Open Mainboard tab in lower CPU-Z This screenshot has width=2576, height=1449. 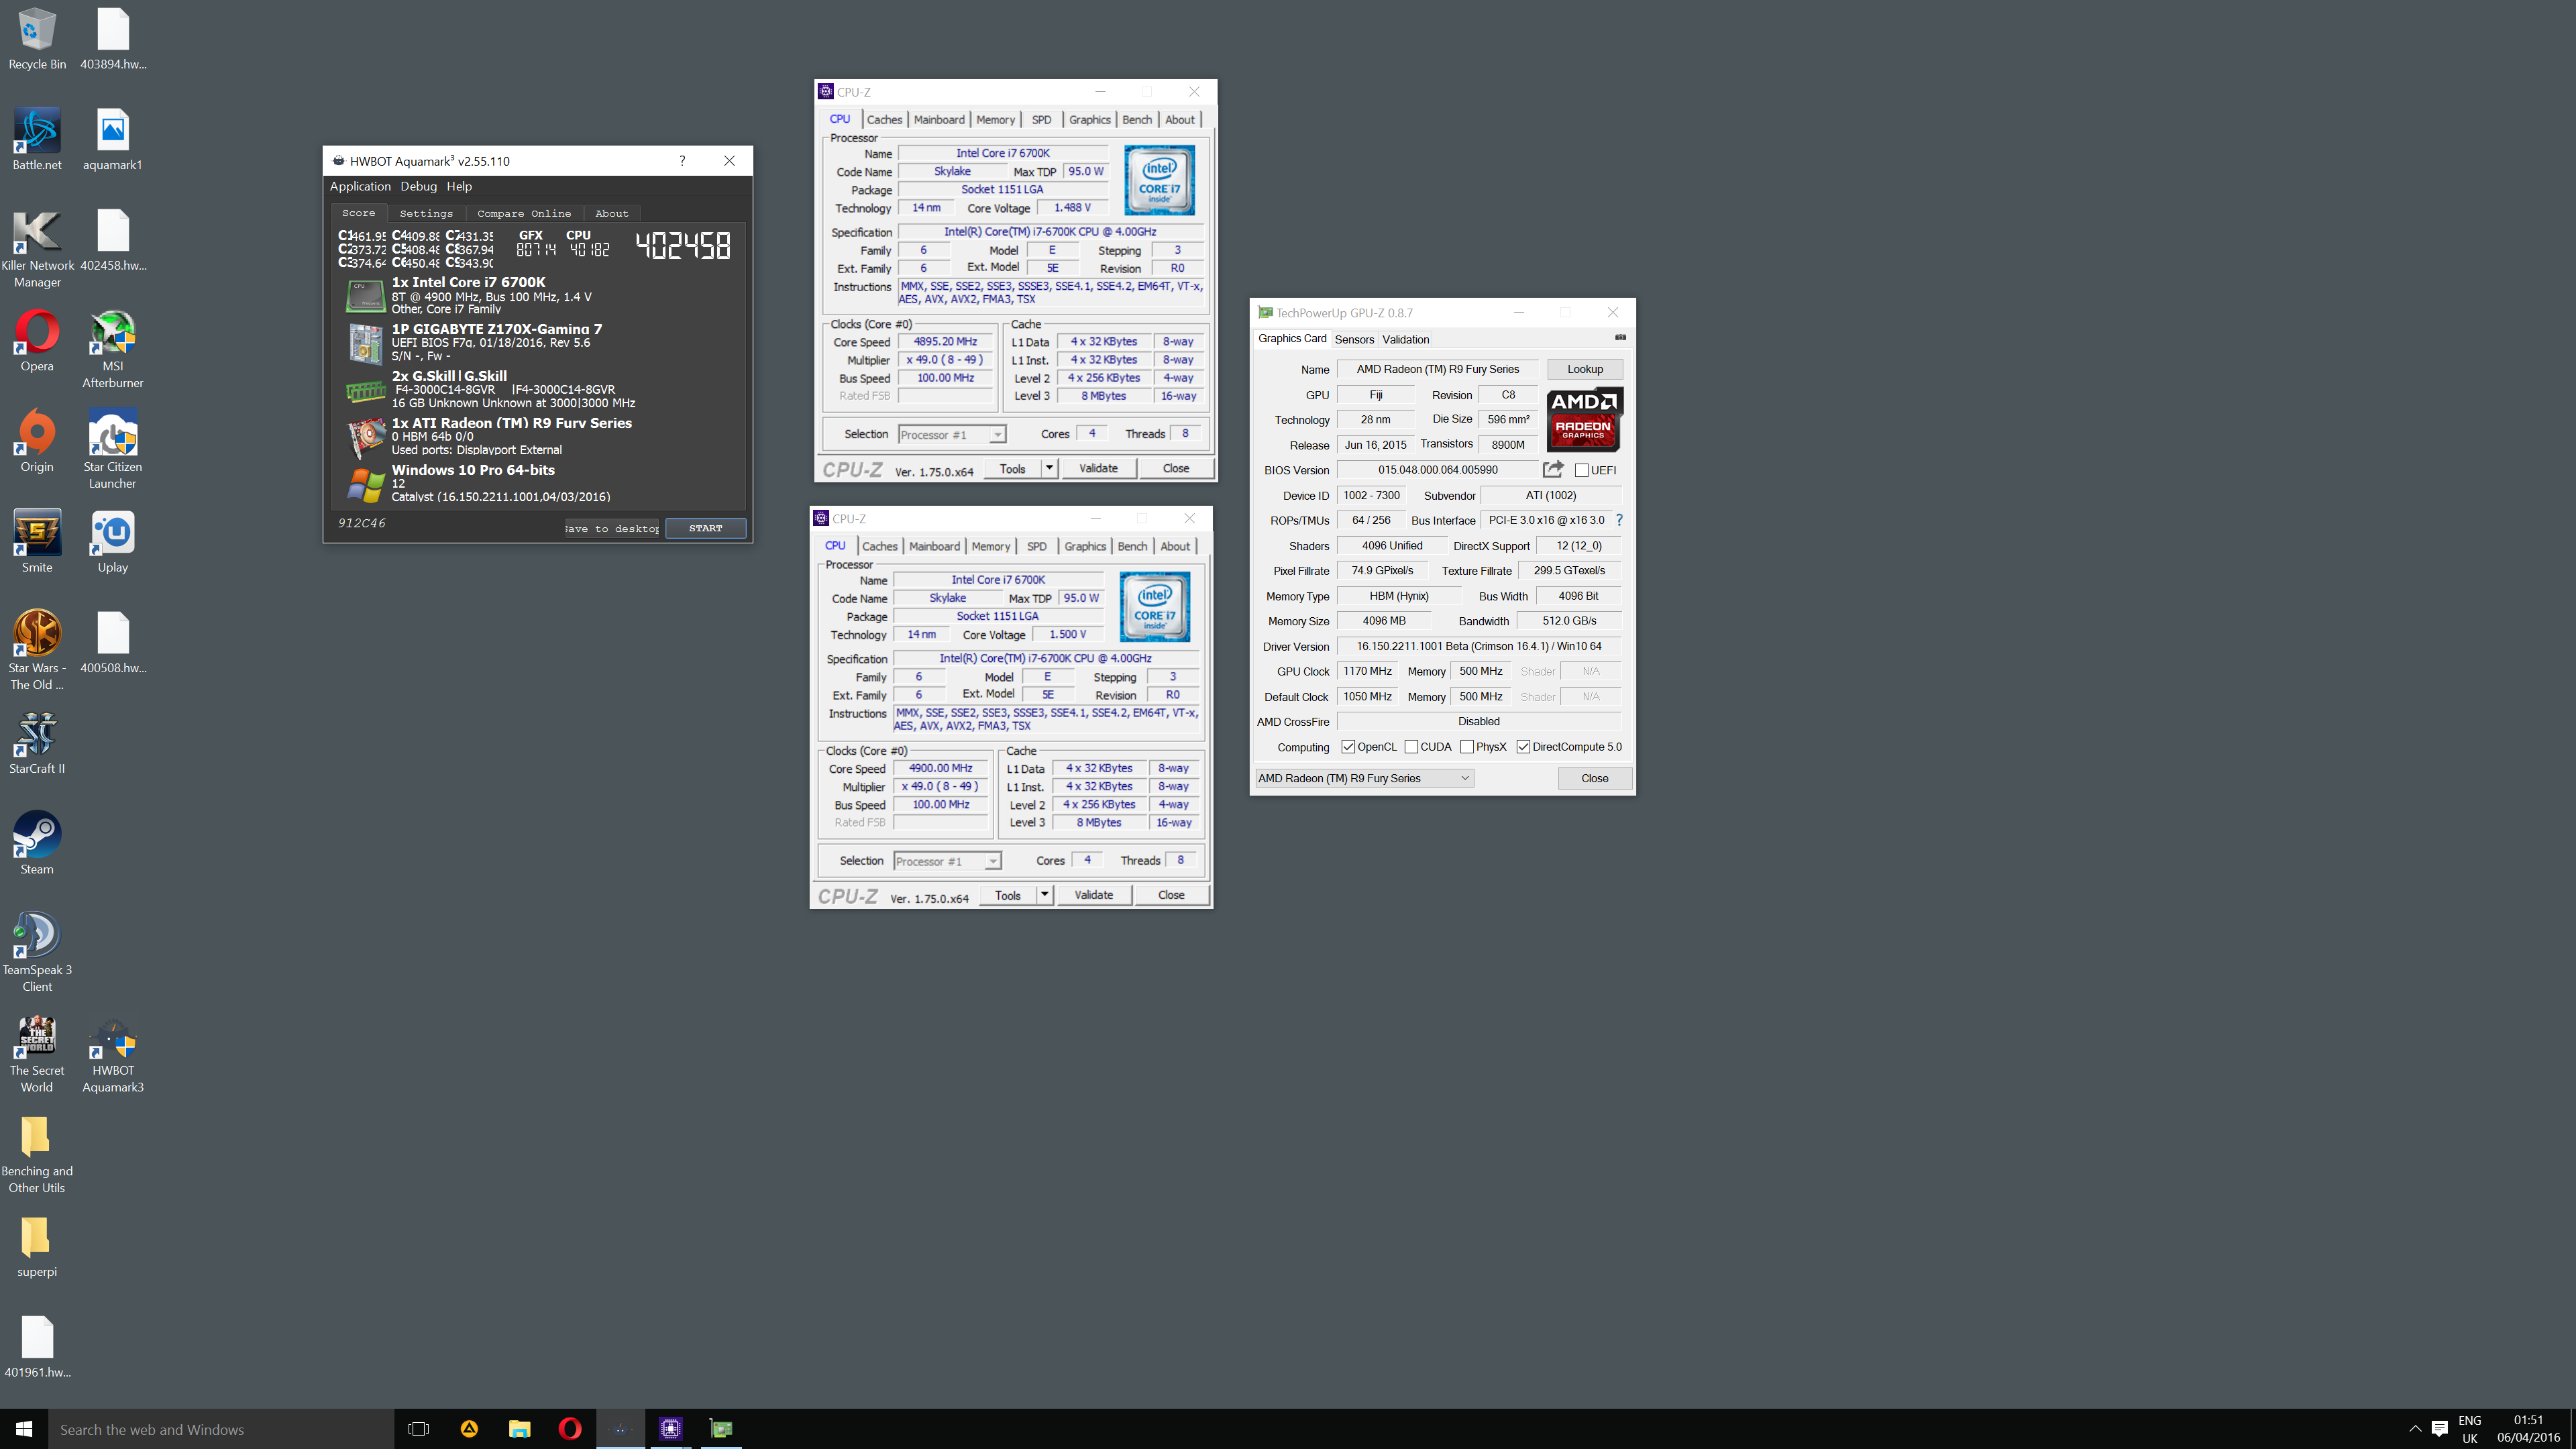(934, 546)
